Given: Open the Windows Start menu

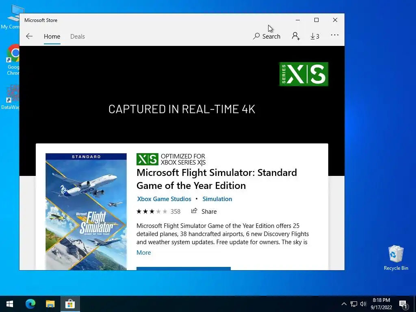Looking at the screenshot, I should 10,304.
